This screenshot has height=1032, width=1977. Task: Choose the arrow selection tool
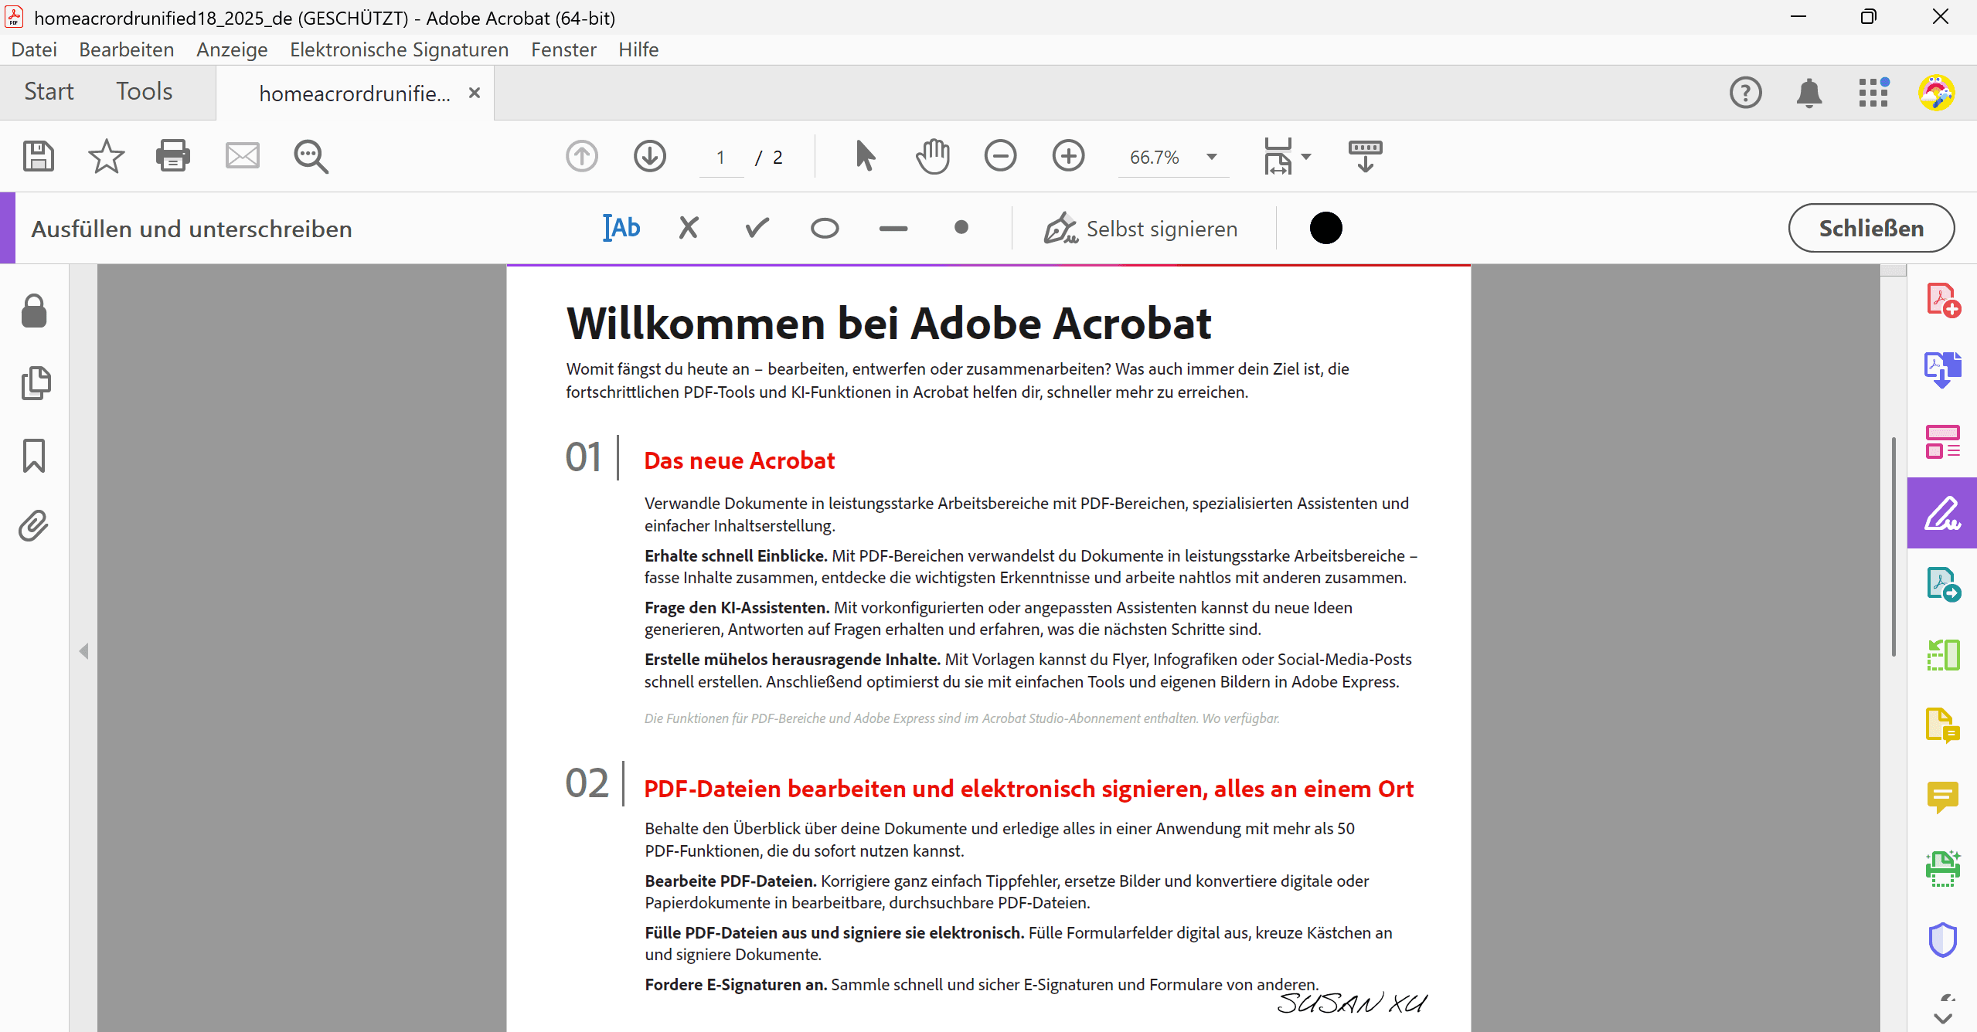point(865,156)
